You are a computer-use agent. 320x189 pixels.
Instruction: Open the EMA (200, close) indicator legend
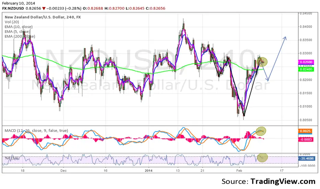pyautogui.click(x=20, y=36)
